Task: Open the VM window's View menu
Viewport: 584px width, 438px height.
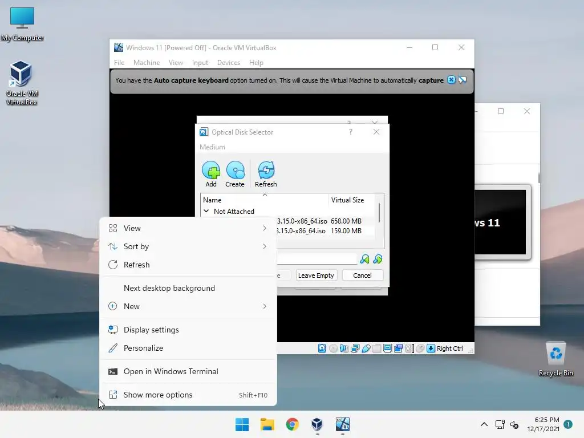Action: 176,63
